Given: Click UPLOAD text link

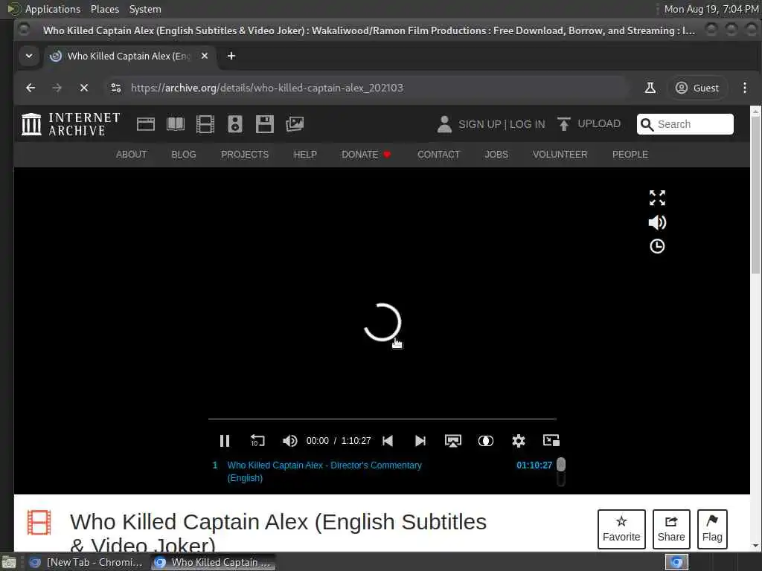Looking at the screenshot, I should (x=599, y=124).
